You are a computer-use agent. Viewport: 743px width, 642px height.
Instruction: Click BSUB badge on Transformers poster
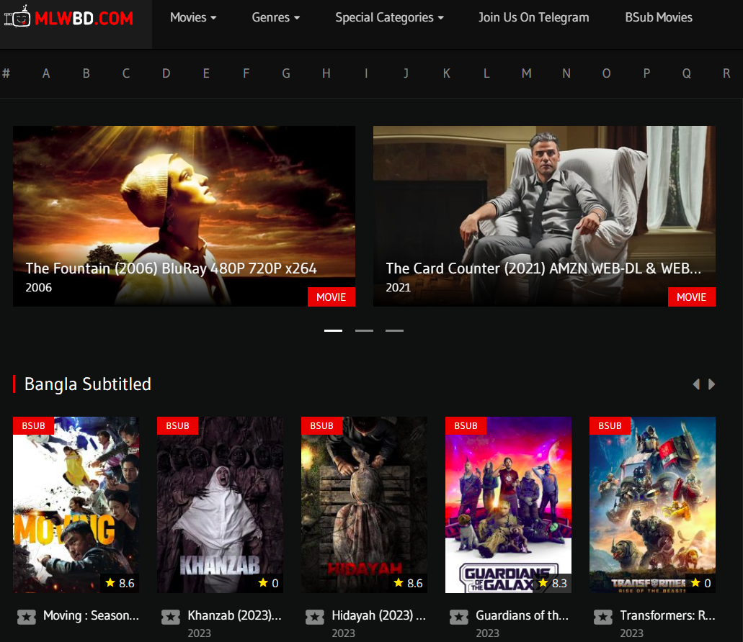click(x=610, y=425)
